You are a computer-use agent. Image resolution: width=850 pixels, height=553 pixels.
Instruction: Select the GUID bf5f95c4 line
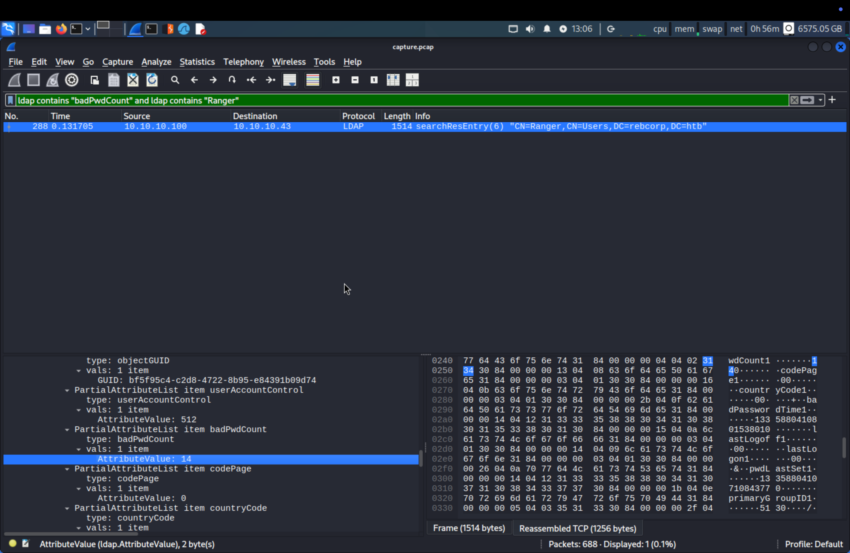[211, 380]
